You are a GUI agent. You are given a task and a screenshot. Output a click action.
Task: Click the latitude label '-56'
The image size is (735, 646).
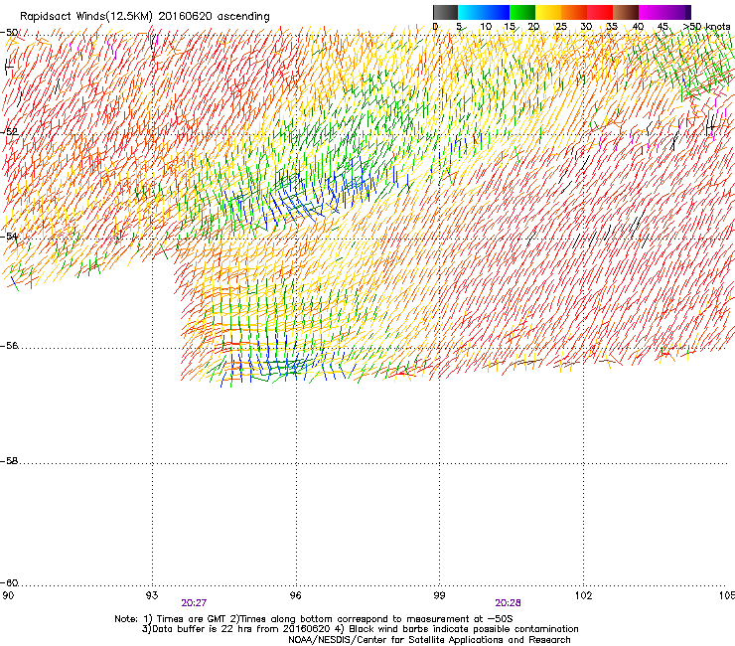point(9,346)
